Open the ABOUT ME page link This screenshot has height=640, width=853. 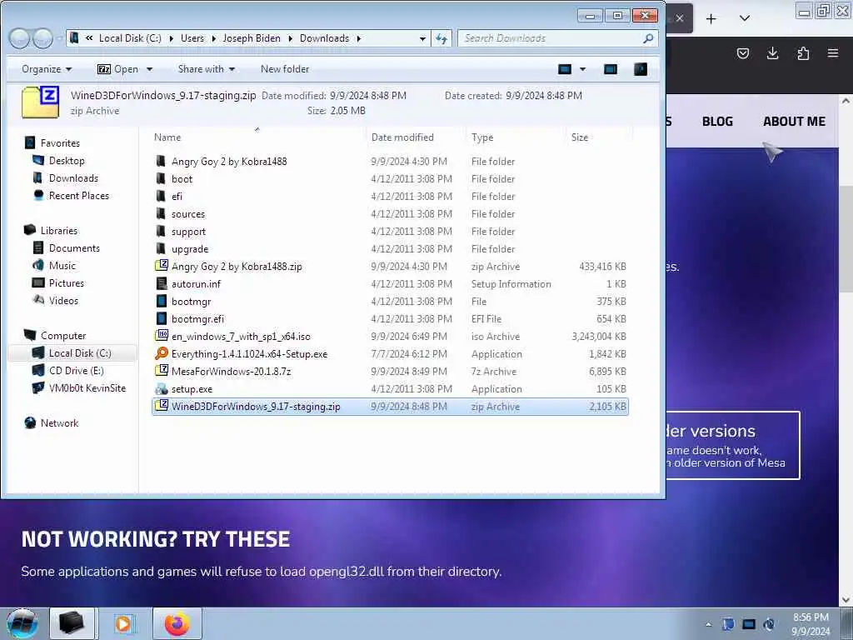[794, 122]
